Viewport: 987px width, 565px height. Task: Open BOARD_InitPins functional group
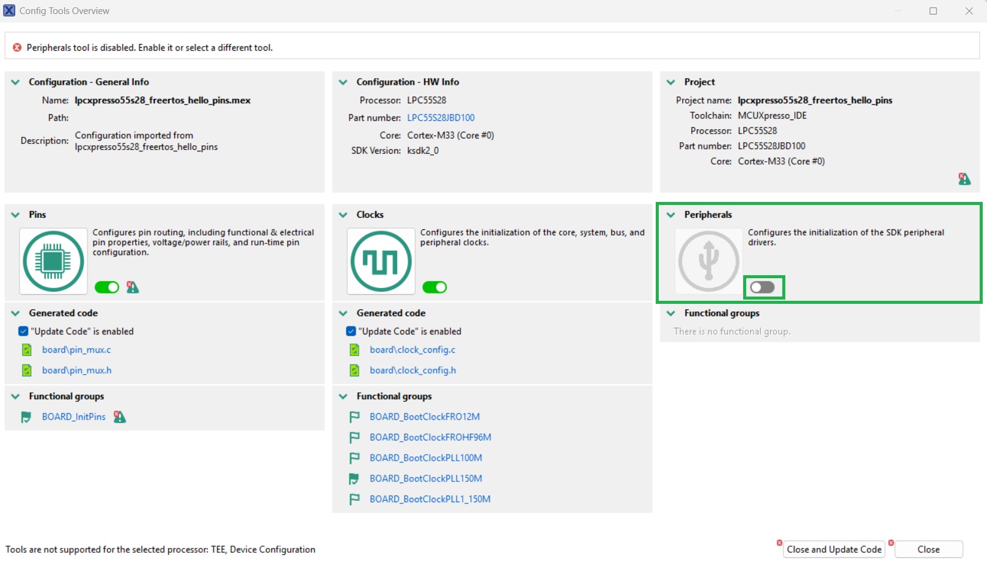pos(73,417)
